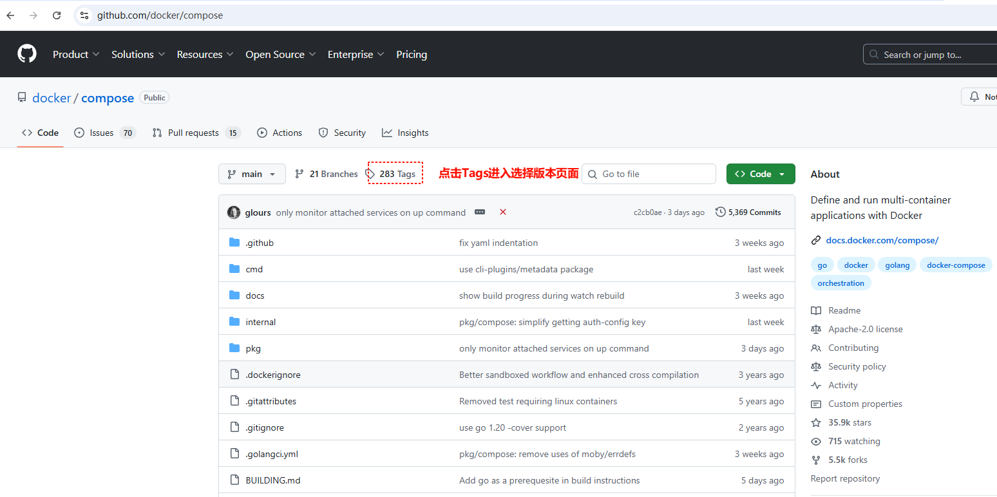Click the browser forward arrow
The height and width of the screenshot is (497, 997).
[33, 15]
